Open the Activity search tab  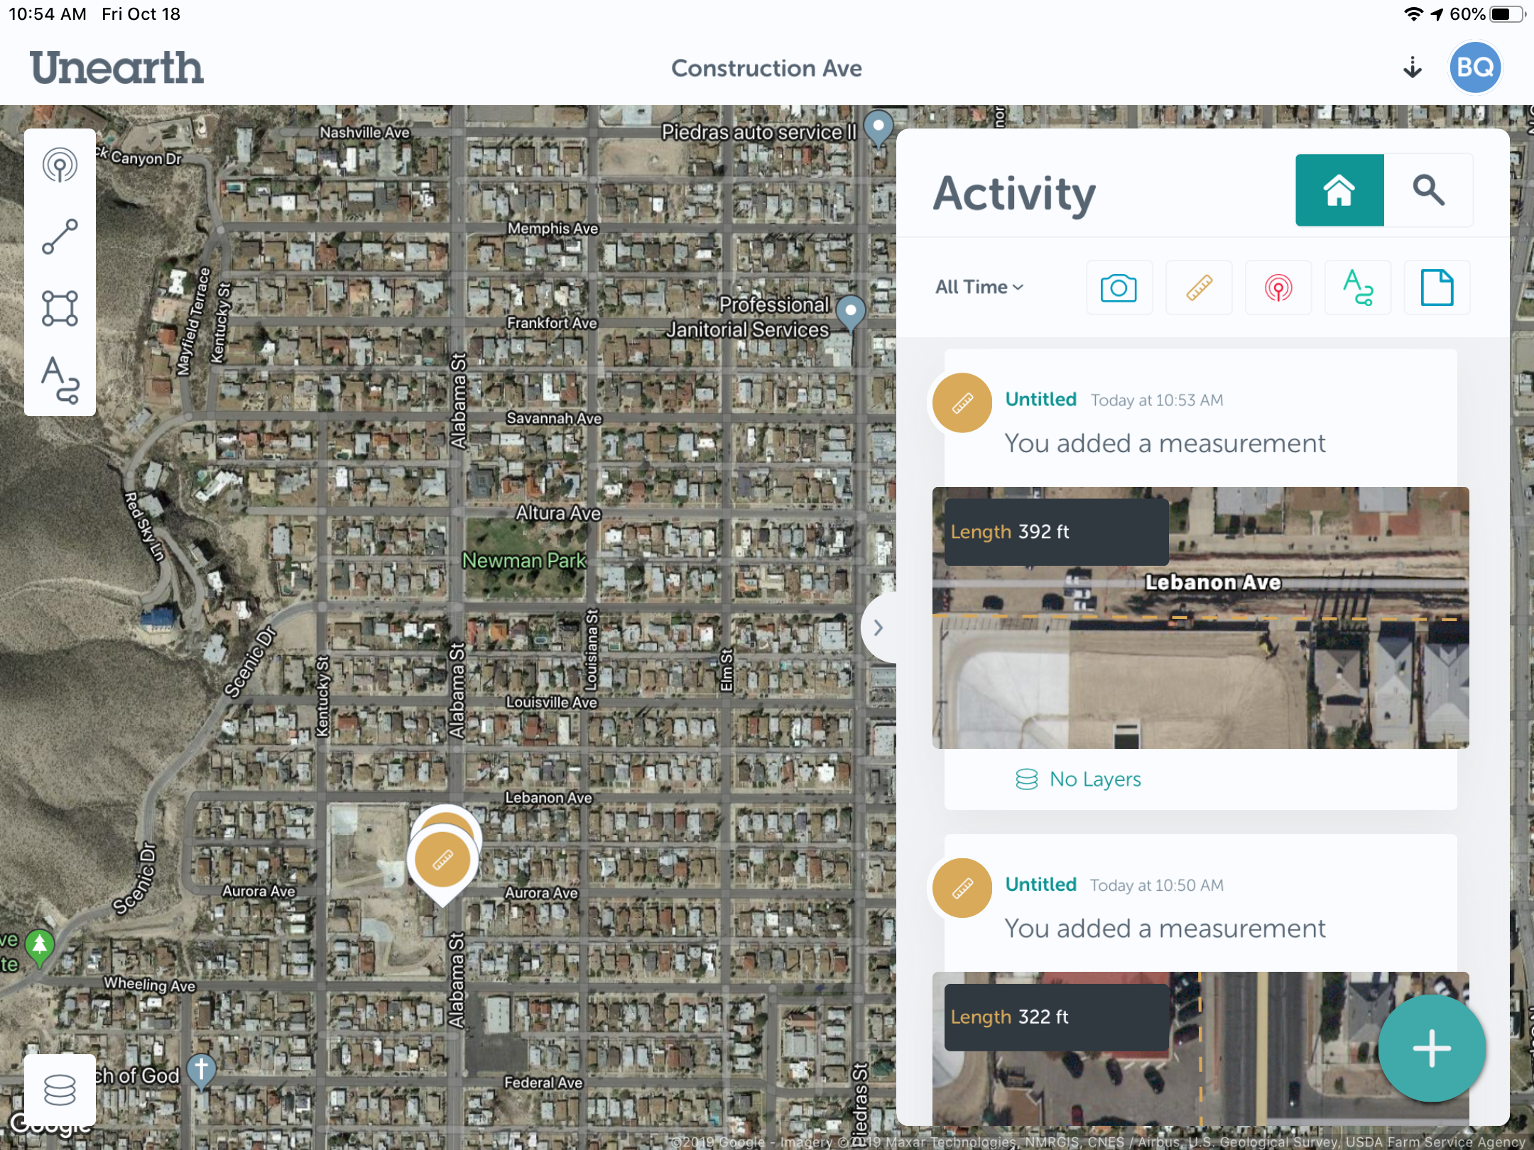(1428, 190)
